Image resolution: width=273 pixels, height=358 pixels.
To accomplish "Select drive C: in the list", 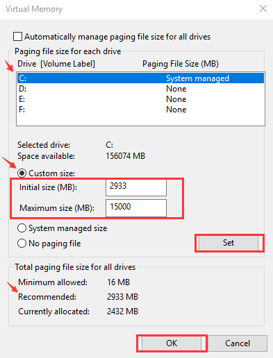I will (140, 78).
